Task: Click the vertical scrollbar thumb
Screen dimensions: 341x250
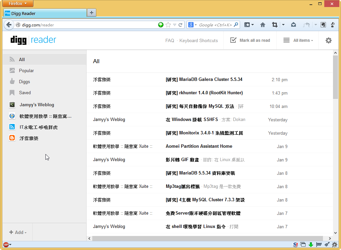Action: 335,77
